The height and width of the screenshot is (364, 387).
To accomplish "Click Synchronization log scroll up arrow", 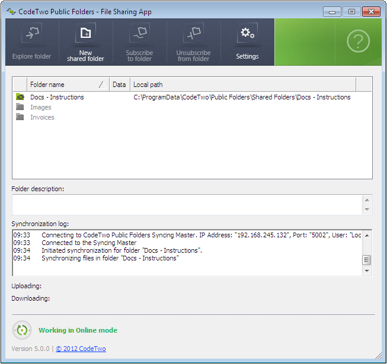I will coord(367,236).
